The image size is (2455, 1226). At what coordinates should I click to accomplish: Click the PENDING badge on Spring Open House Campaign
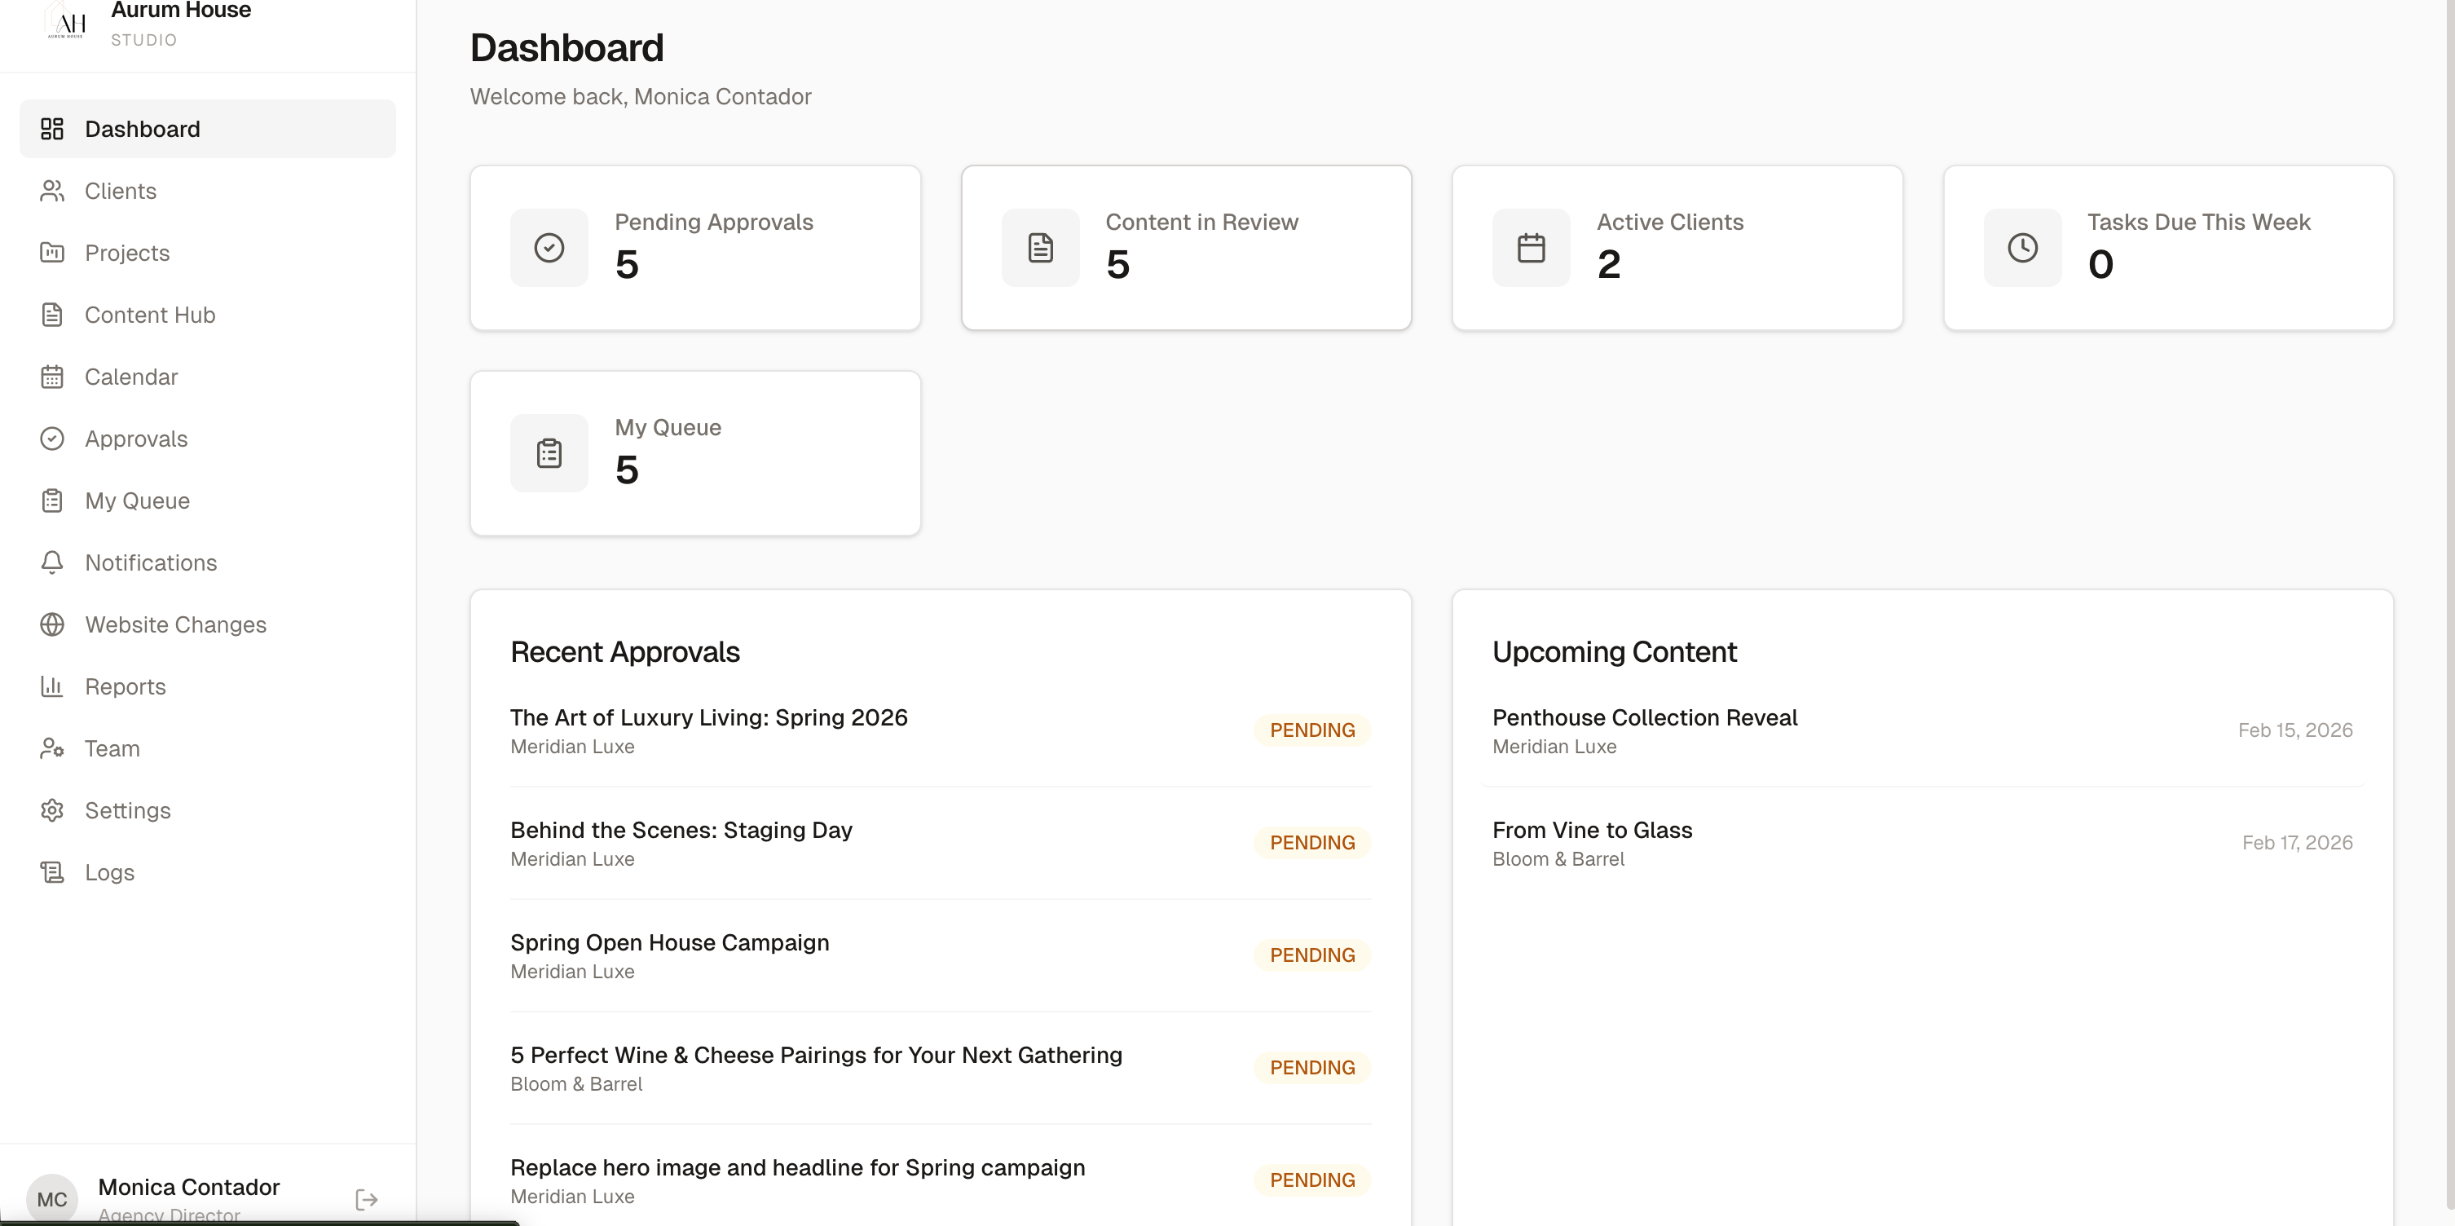pyautogui.click(x=1311, y=955)
